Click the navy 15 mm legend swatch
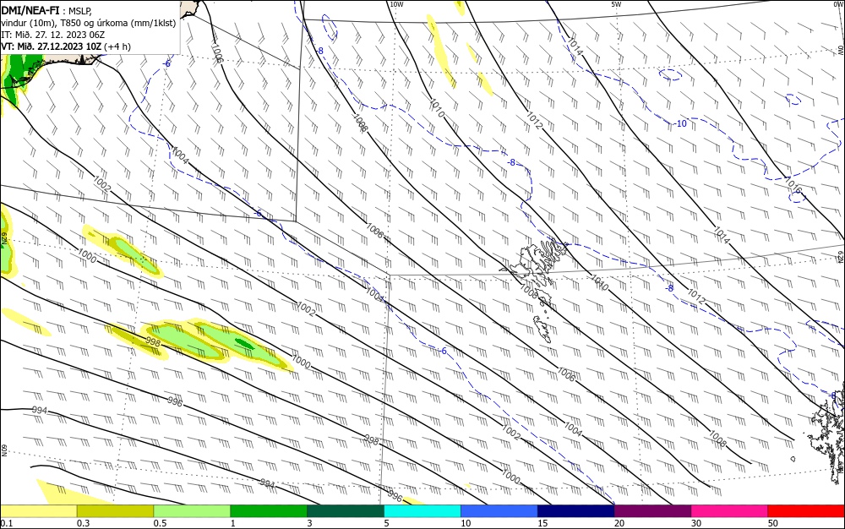This screenshot has height=529, width=845. (x=576, y=511)
